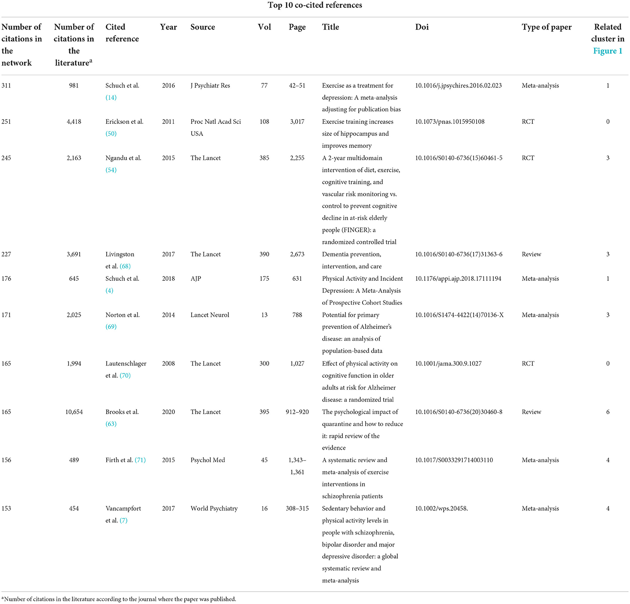Select page range 912–920
The width and height of the screenshot is (630, 604).
[297, 412]
